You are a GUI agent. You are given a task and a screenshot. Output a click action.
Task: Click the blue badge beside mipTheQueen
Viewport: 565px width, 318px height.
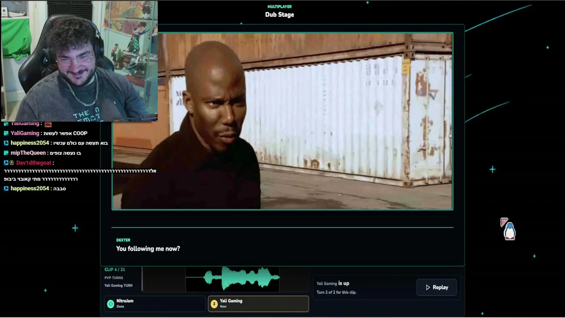tap(6, 153)
